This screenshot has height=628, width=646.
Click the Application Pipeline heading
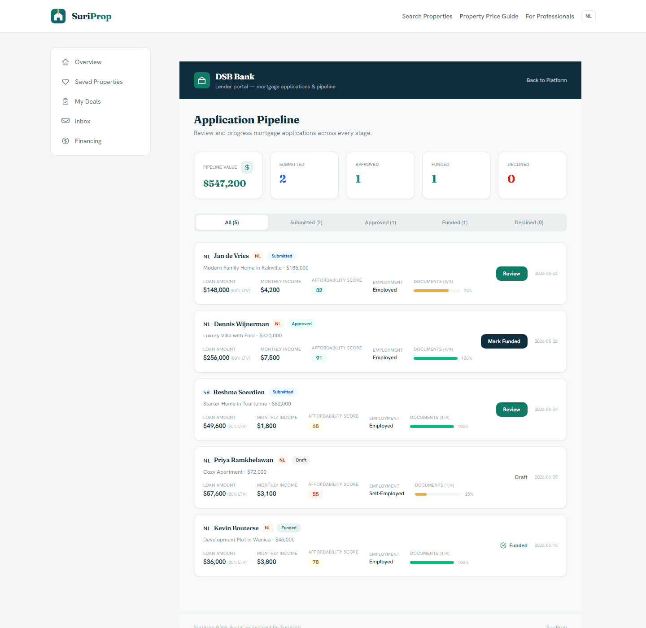pyautogui.click(x=247, y=120)
